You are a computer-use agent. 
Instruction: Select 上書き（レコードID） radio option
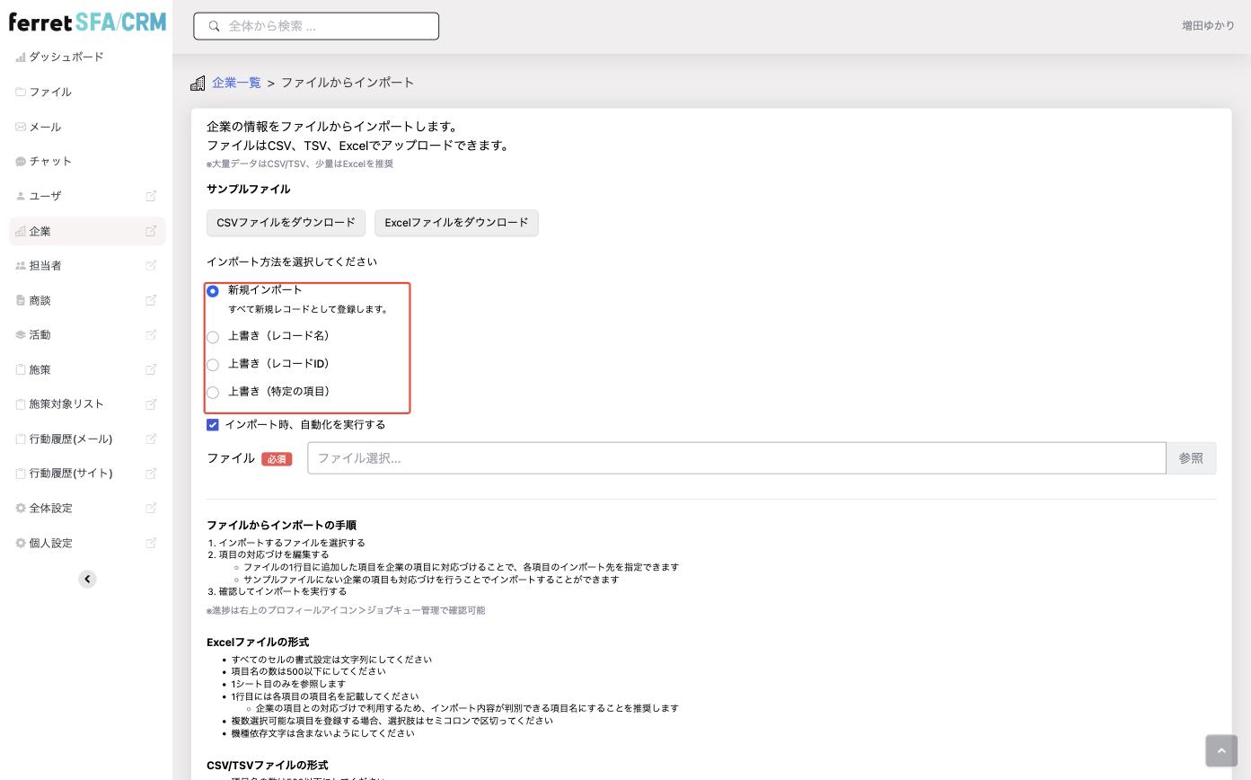(213, 365)
